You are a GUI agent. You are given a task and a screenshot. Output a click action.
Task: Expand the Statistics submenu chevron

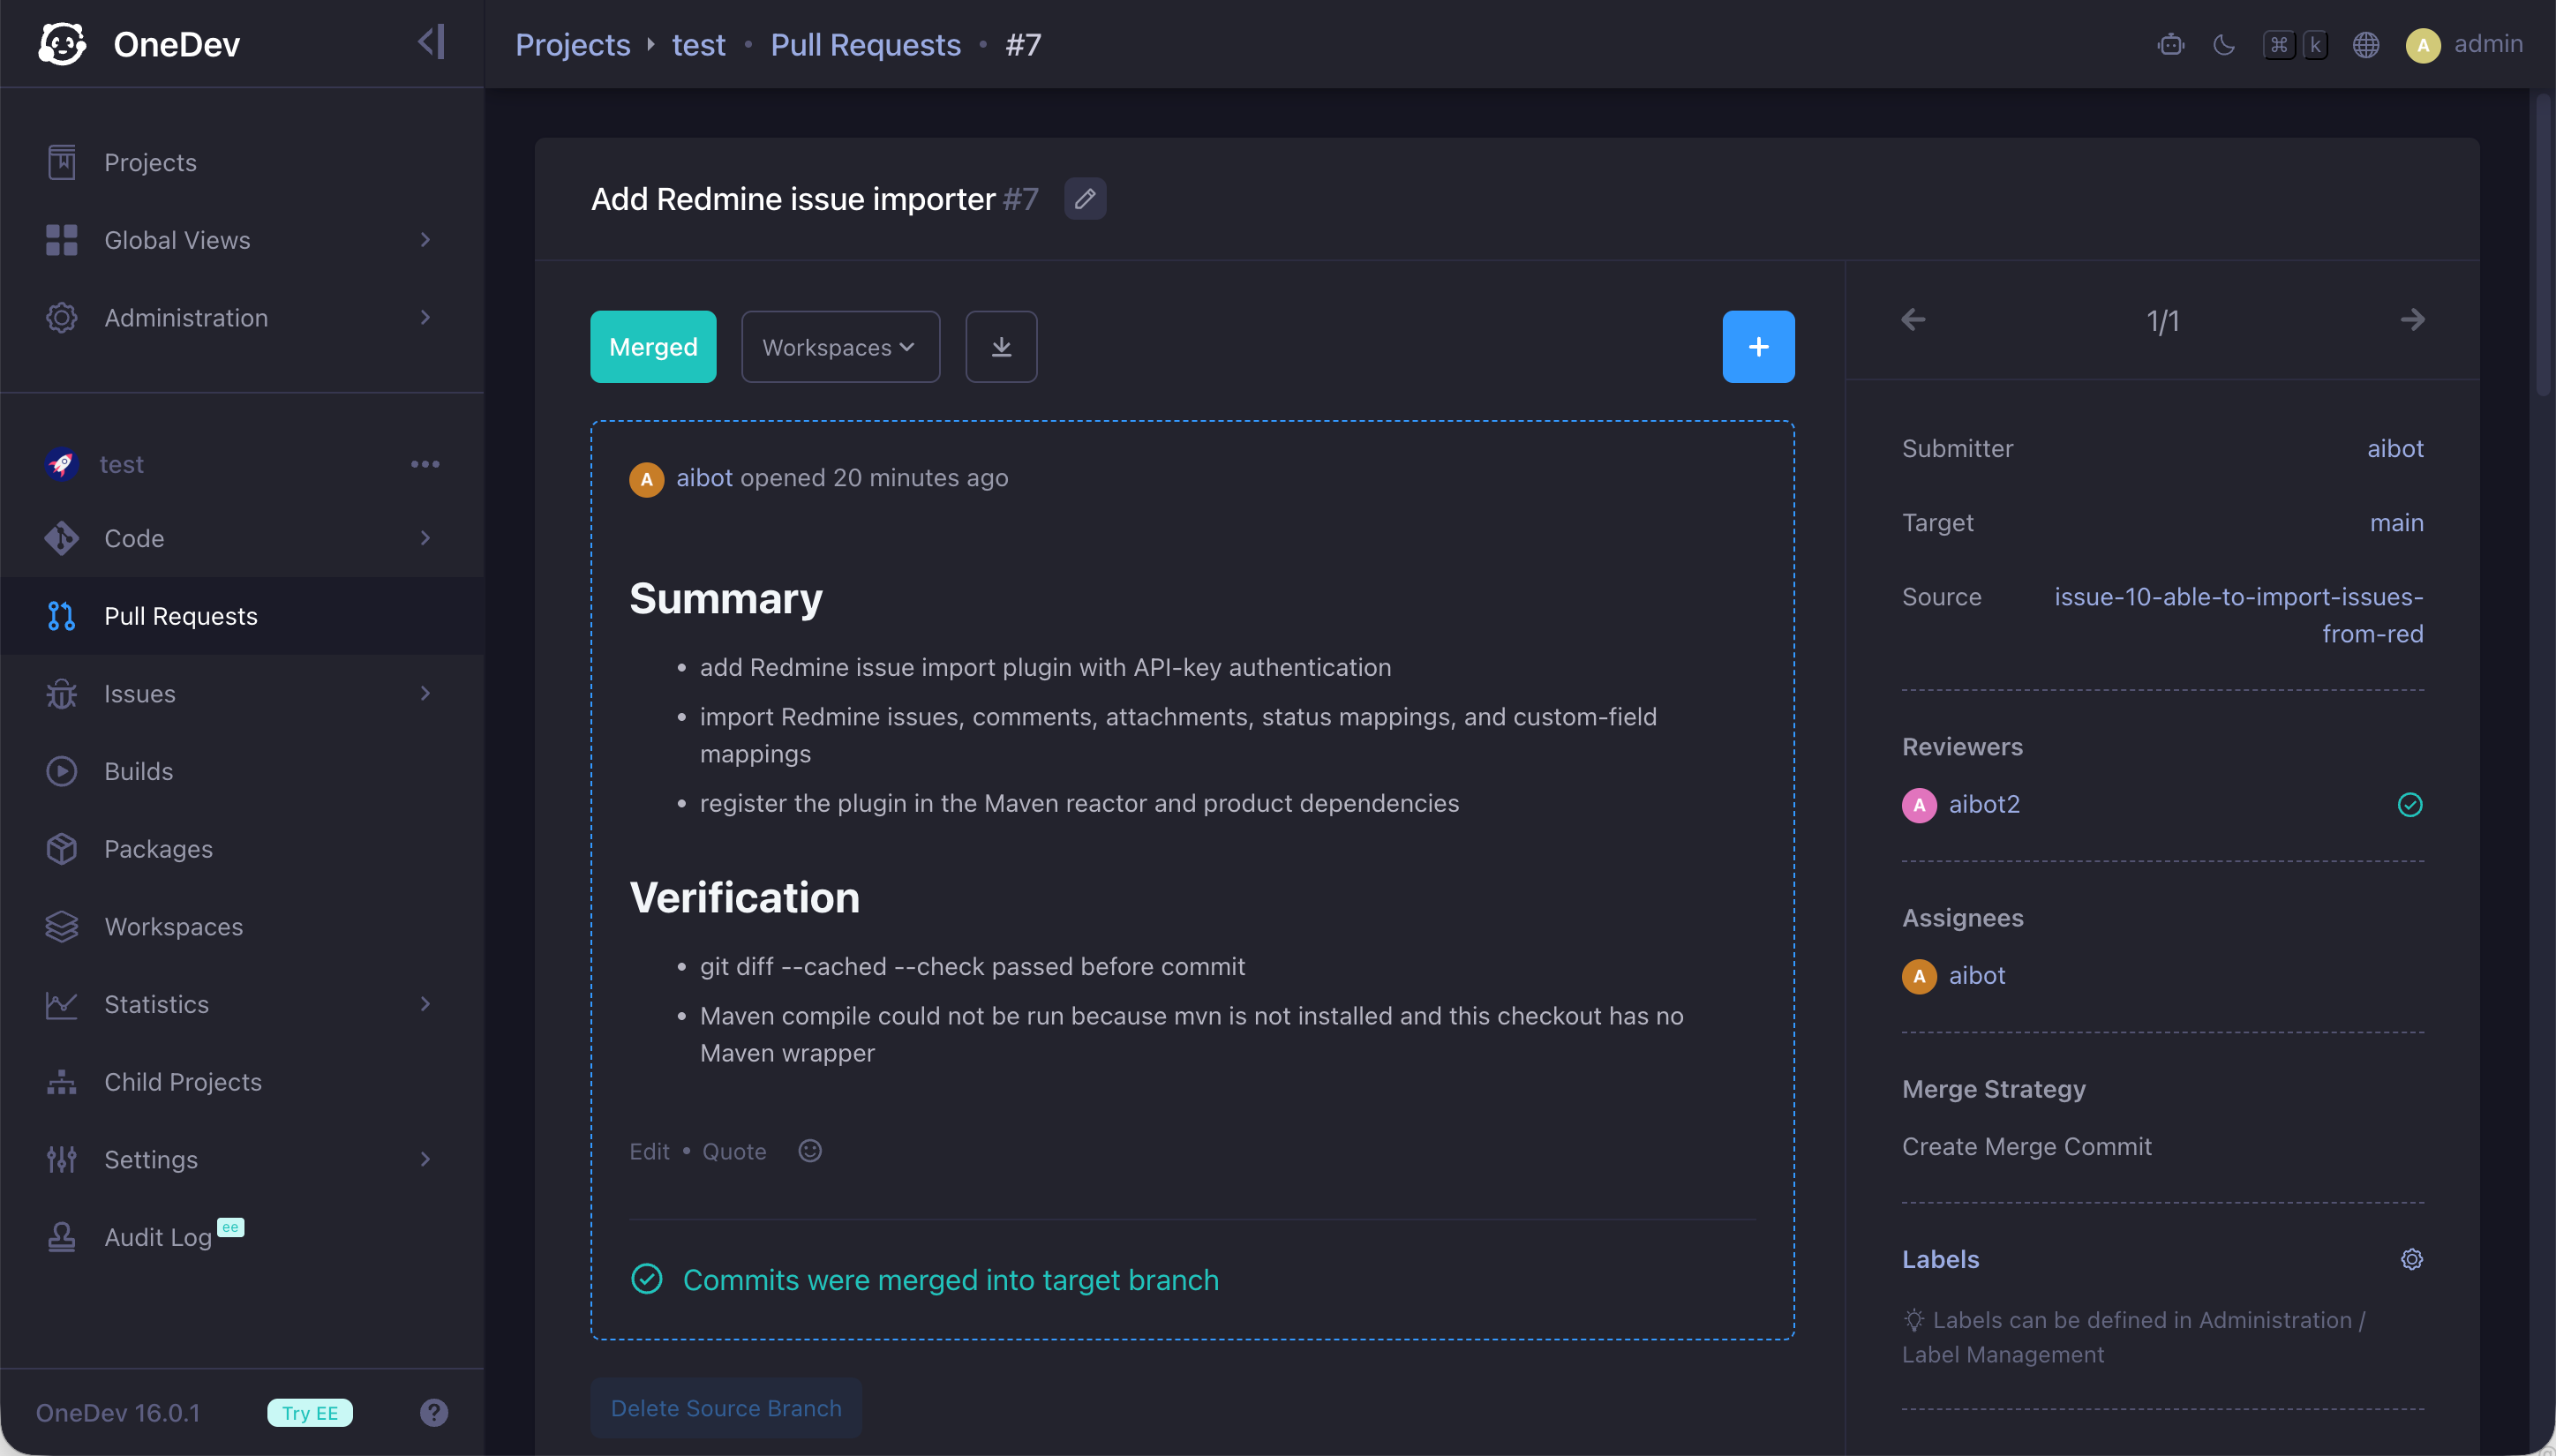pyautogui.click(x=425, y=1004)
